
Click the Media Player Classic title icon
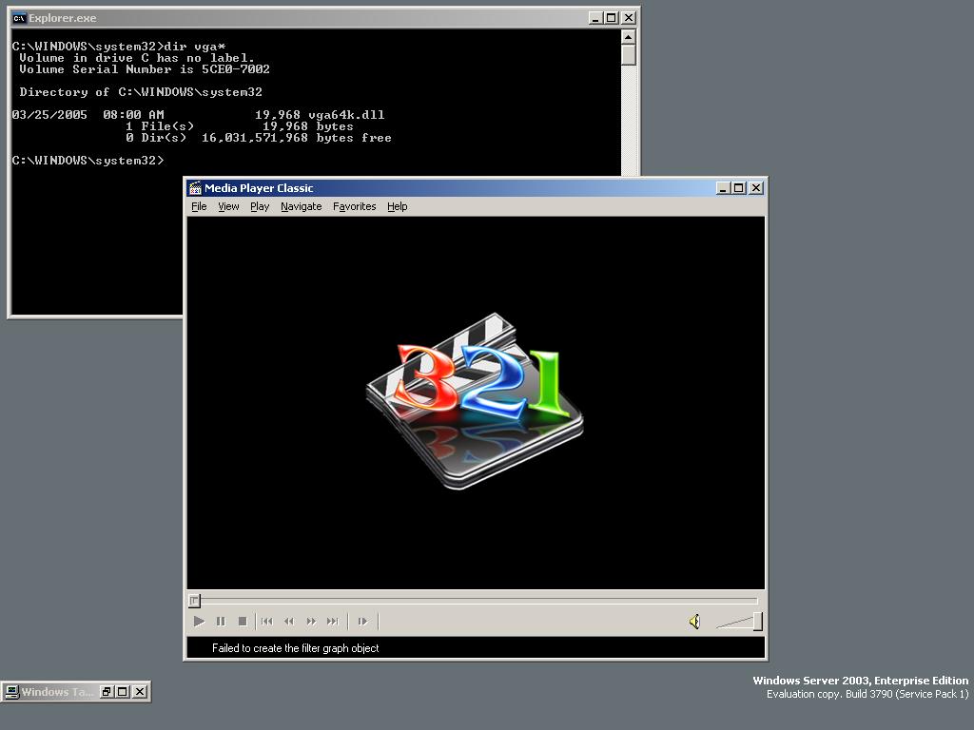pos(195,188)
